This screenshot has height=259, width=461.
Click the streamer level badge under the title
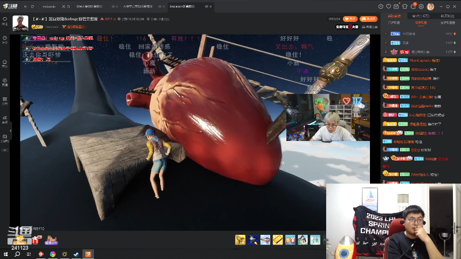tap(37, 26)
